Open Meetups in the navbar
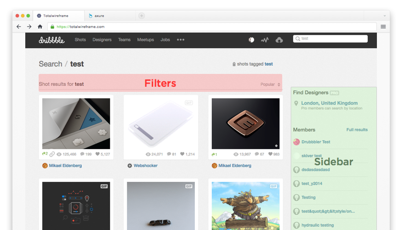 [x=146, y=39]
